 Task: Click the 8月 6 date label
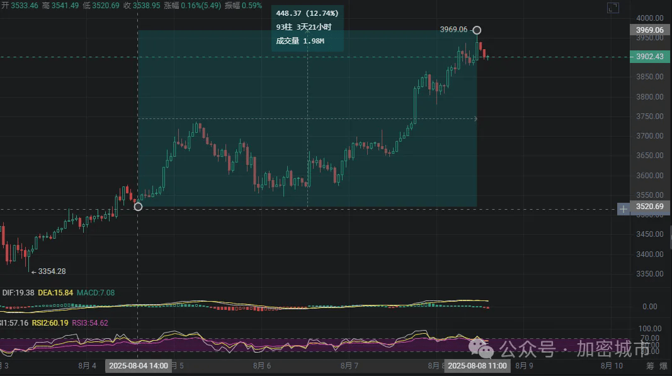pyautogui.click(x=262, y=366)
